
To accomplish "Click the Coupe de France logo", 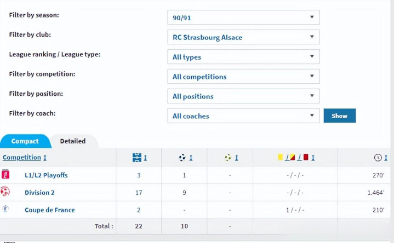I will (x=5, y=210).
